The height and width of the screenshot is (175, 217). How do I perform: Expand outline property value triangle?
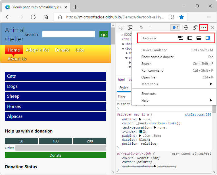coord(140,119)
